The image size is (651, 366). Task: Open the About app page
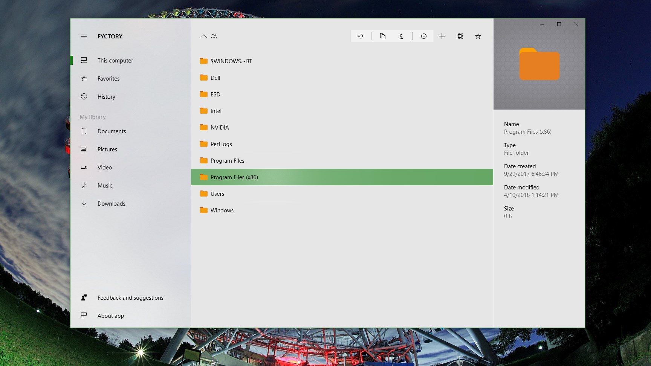point(131,316)
